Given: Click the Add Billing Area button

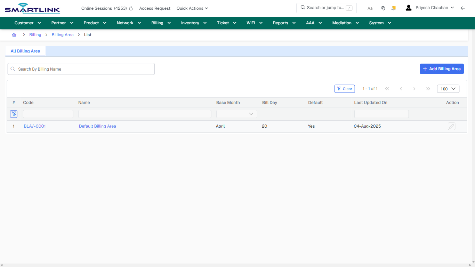Looking at the screenshot, I should click(442, 69).
